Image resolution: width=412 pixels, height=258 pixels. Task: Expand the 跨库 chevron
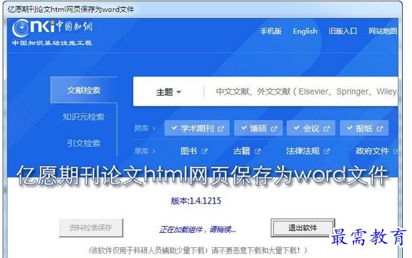tap(154, 128)
